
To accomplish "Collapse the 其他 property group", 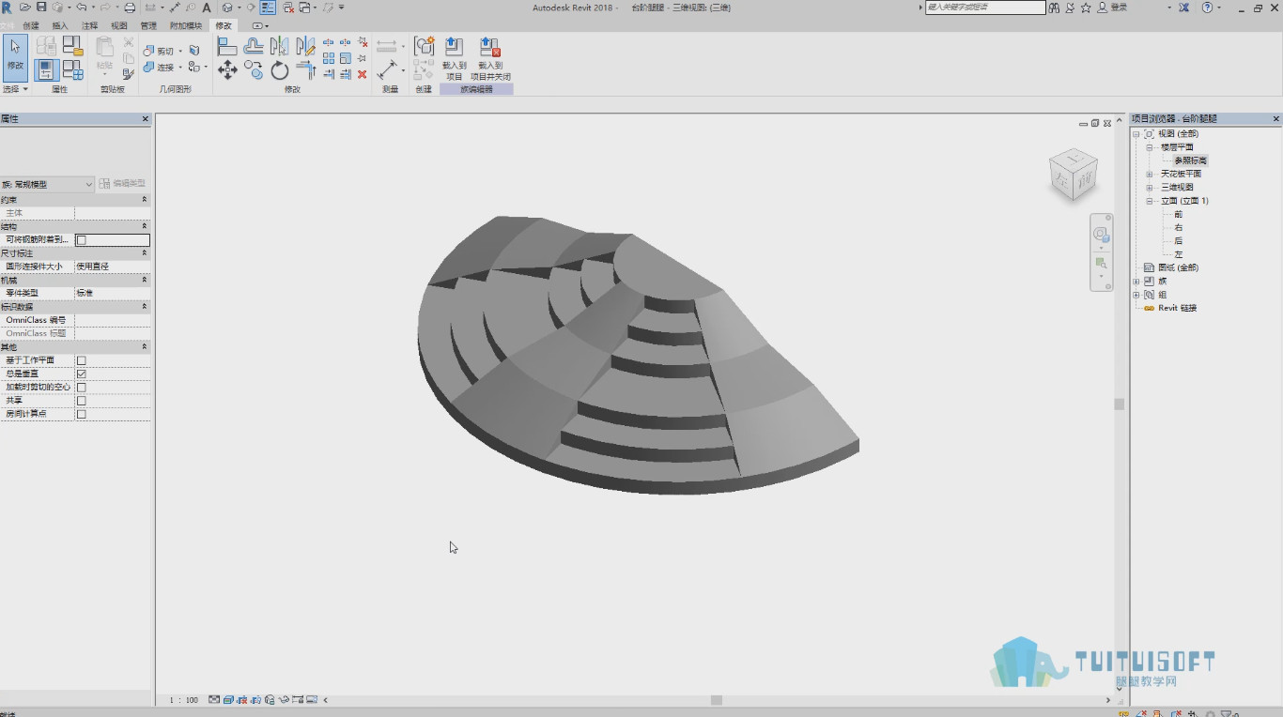I will pyautogui.click(x=145, y=347).
